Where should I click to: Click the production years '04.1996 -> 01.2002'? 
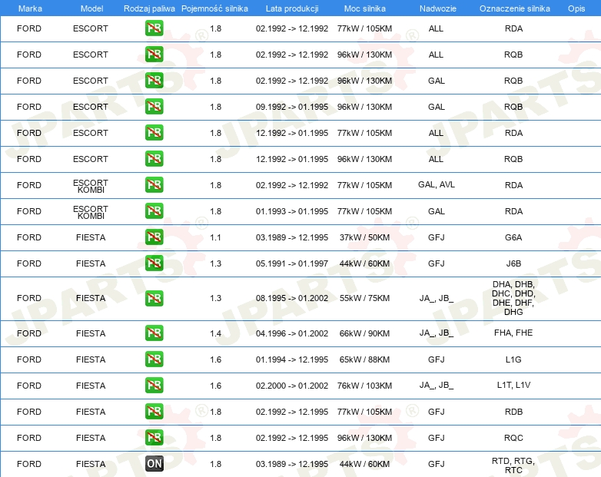tap(292, 333)
